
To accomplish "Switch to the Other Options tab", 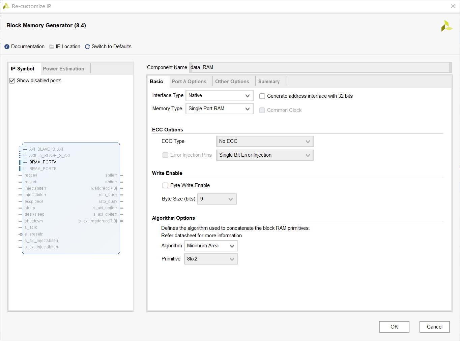I will coord(232,82).
